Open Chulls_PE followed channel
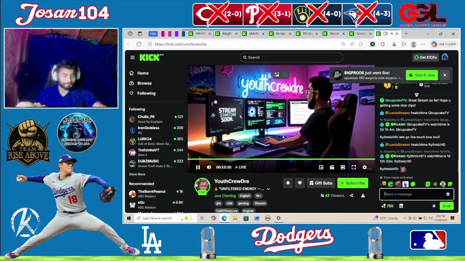 click(156, 119)
